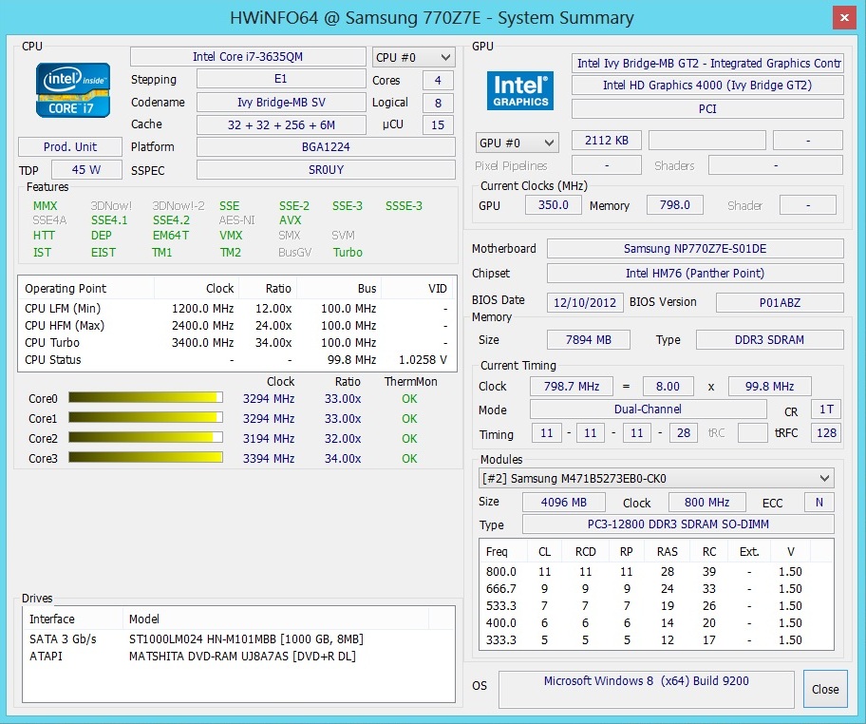The image size is (866, 724).
Task: Click the module Clock 800 MHz field
Action: pyautogui.click(x=706, y=503)
